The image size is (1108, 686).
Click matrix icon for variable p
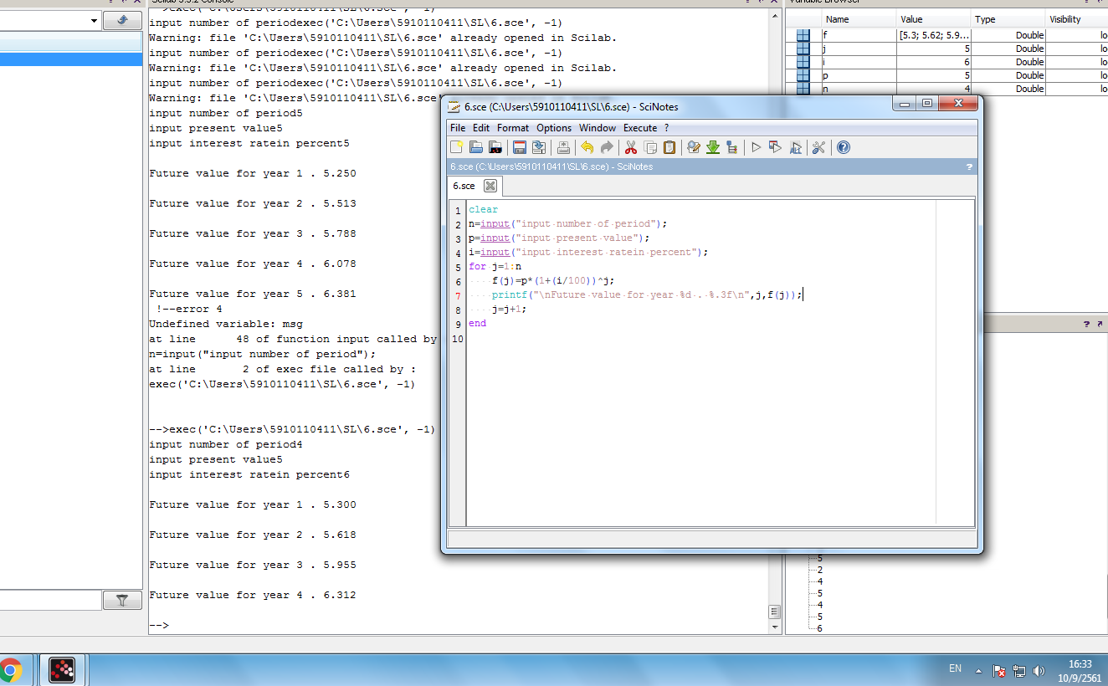click(x=803, y=75)
